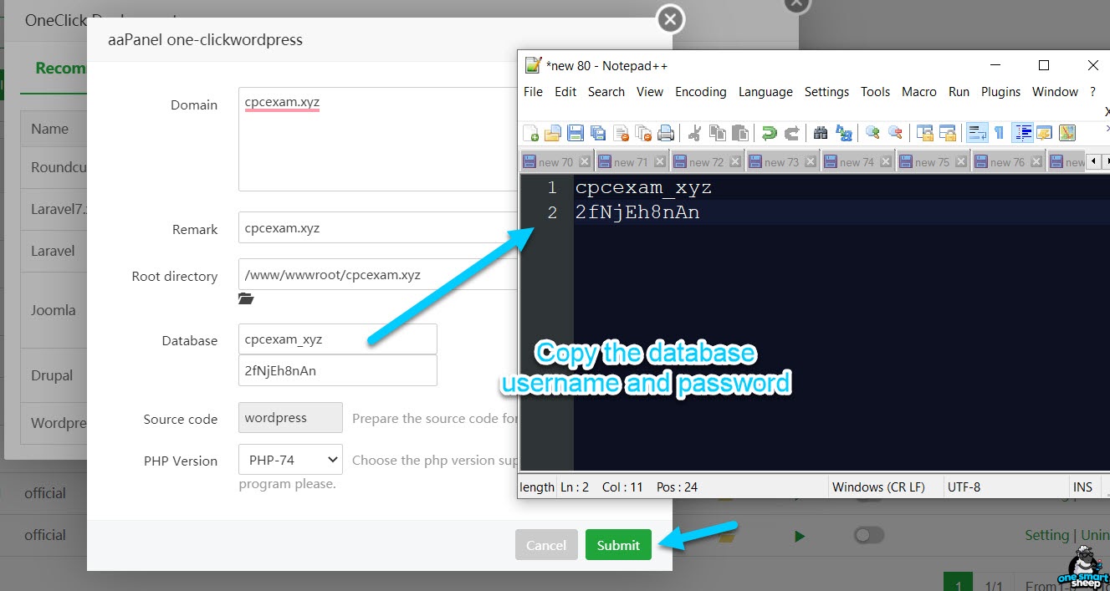Redo the edit in Notepad++ toolbar
Screen dimensions: 1110x591
791,133
